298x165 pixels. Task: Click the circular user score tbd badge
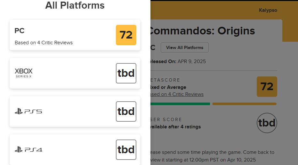click(267, 123)
